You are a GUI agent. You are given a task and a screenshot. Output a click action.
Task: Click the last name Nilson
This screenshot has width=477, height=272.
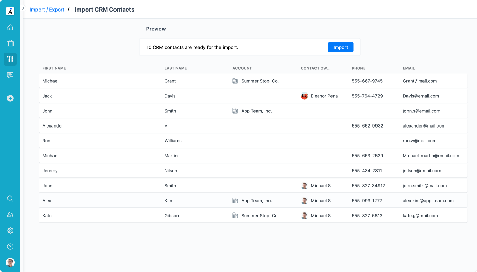(171, 171)
